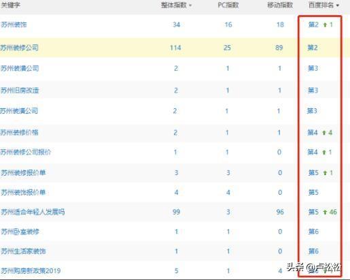Click green up arrow beside 46
The width and height of the screenshot is (350, 280).
pos(325,212)
